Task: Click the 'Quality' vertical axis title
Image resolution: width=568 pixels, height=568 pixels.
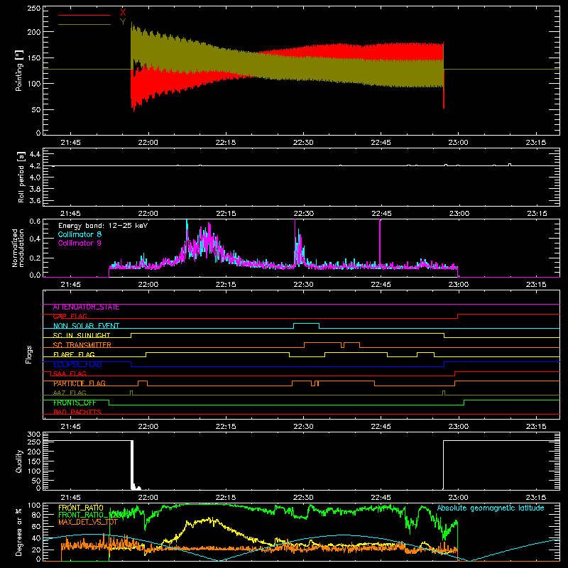Action: point(19,461)
